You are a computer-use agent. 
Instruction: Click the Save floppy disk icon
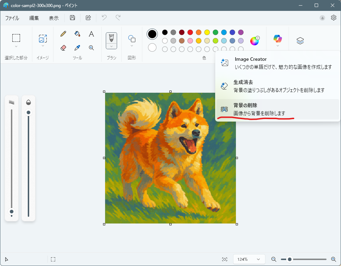pos(72,18)
